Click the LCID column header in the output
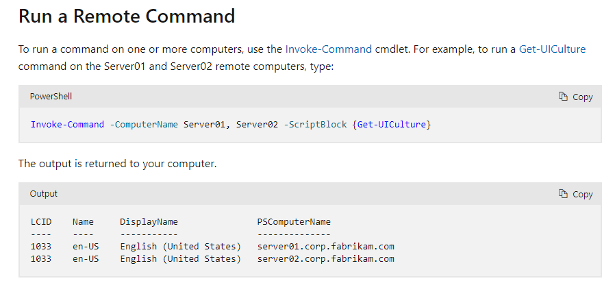Screen dimensions: 615x283 (41, 222)
